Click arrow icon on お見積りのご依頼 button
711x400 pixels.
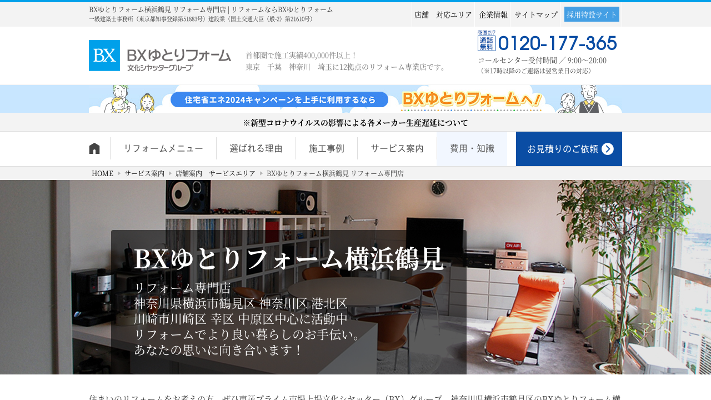pos(608,149)
